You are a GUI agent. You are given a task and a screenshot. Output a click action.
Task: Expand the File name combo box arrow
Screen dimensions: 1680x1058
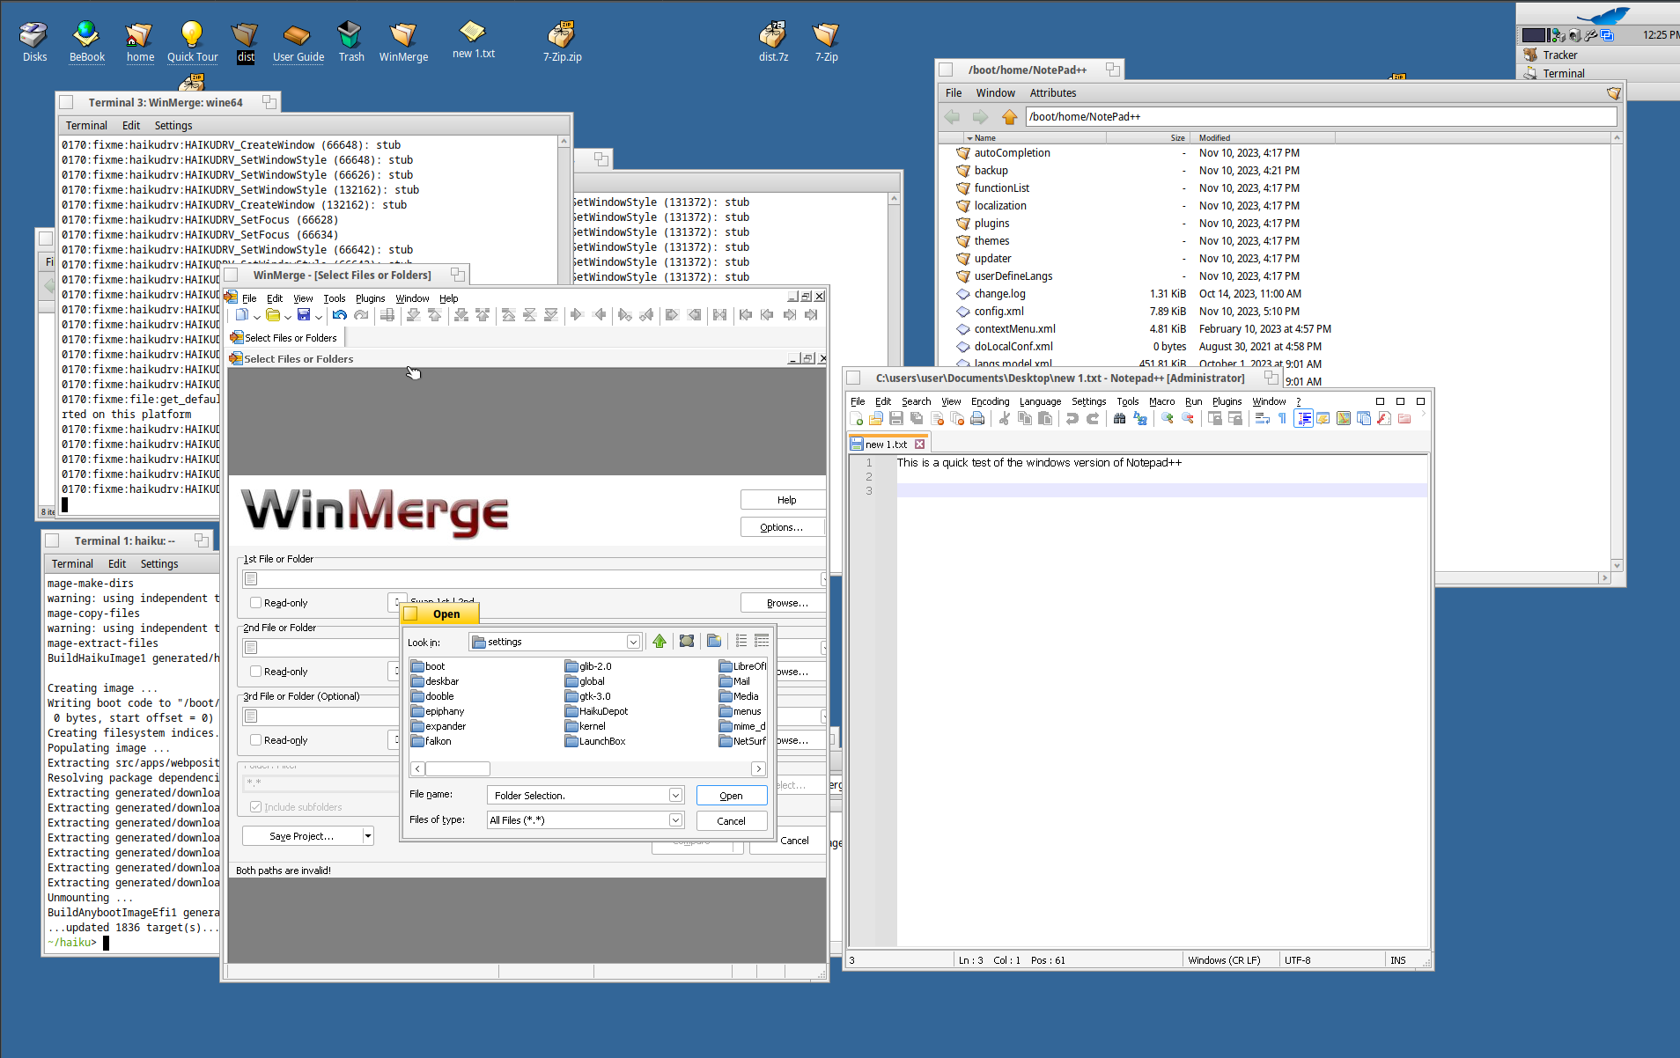pyautogui.click(x=675, y=795)
